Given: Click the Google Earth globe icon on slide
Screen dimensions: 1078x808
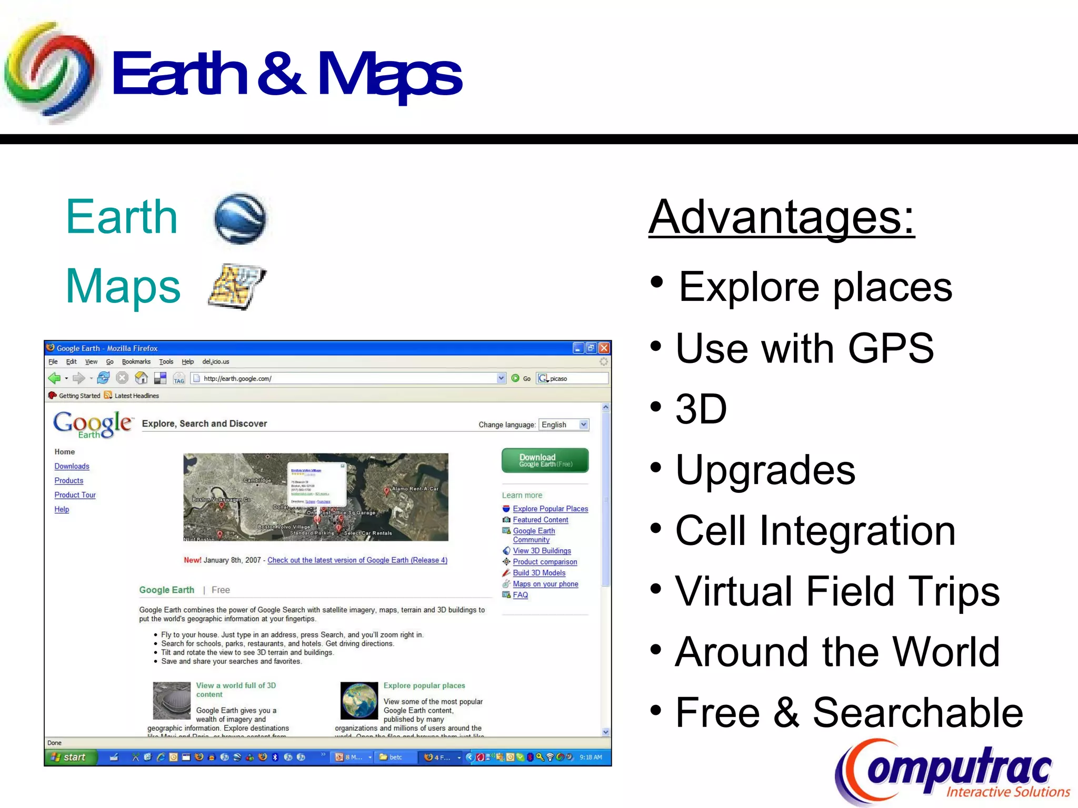Looking at the screenshot, I should 240,218.
